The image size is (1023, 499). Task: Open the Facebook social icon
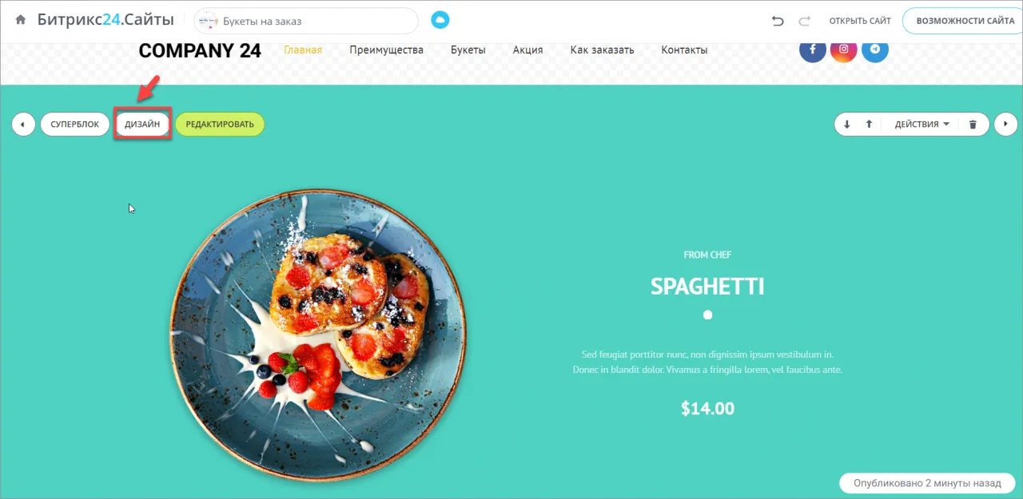[813, 50]
